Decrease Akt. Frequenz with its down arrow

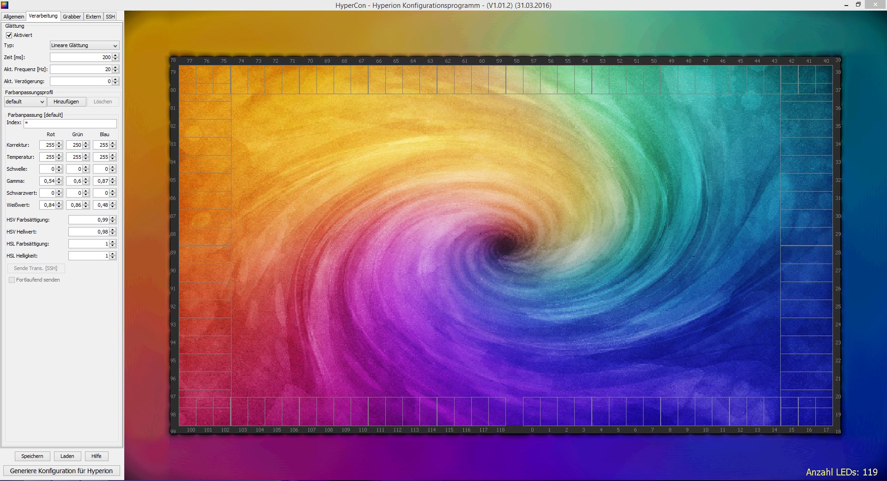115,71
